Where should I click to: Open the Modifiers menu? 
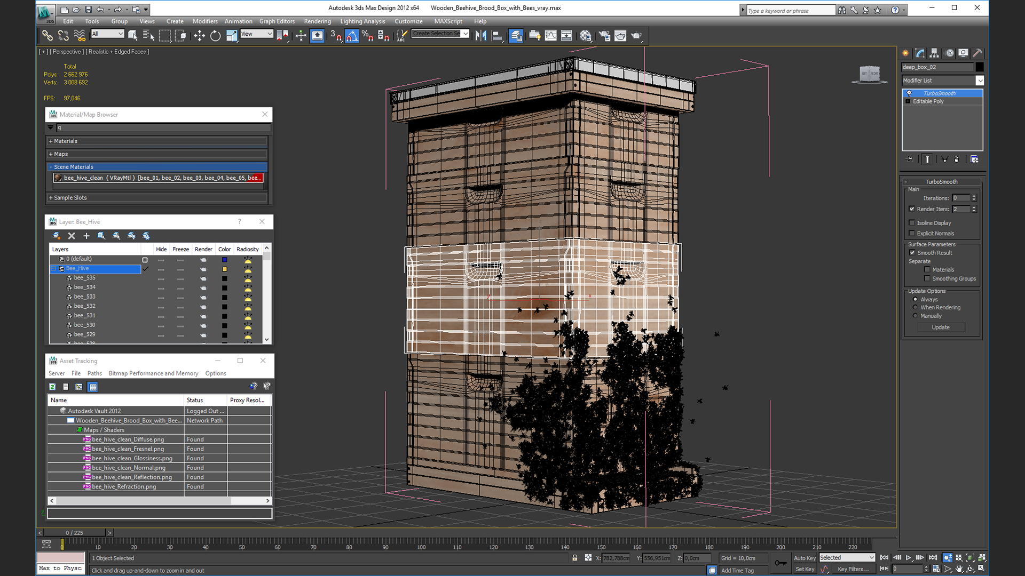point(205,21)
